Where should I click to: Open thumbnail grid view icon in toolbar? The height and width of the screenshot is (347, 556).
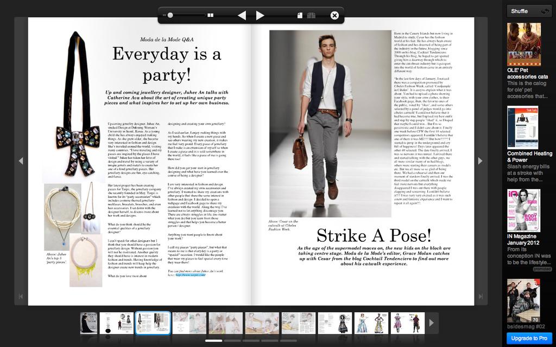click(x=210, y=15)
